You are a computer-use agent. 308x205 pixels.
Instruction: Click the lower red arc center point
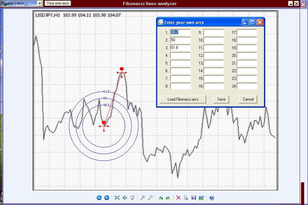tap(104, 123)
